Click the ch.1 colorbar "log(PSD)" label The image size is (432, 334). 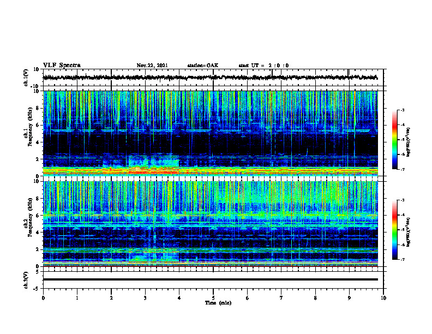(x=409, y=142)
